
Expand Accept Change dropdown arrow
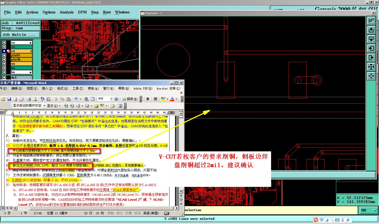pos(82,106)
